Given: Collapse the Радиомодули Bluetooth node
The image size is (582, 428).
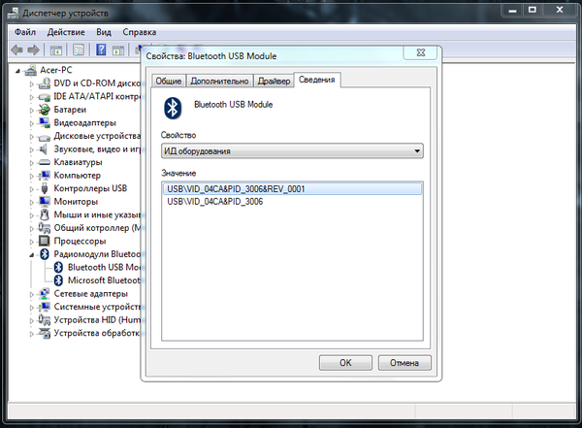Looking at the screenshot, I should coord(32,254).
